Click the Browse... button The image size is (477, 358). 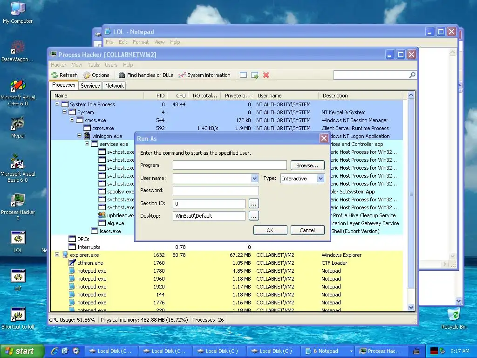[307, 165]
